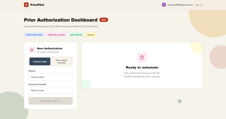Open the ME user avatar
Image resolution: width=226 pixels, height=119 pixels.
pyautogui.click(x=164, y=5)
